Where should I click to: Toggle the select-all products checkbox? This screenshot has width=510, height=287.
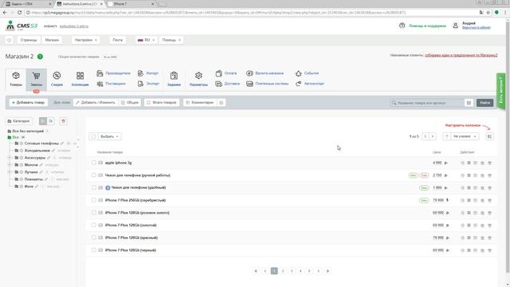[94, 136]
